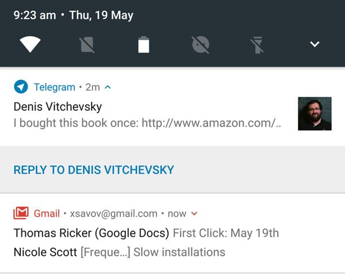Open Thomas Ricker's First Click email

click(146, 233)
